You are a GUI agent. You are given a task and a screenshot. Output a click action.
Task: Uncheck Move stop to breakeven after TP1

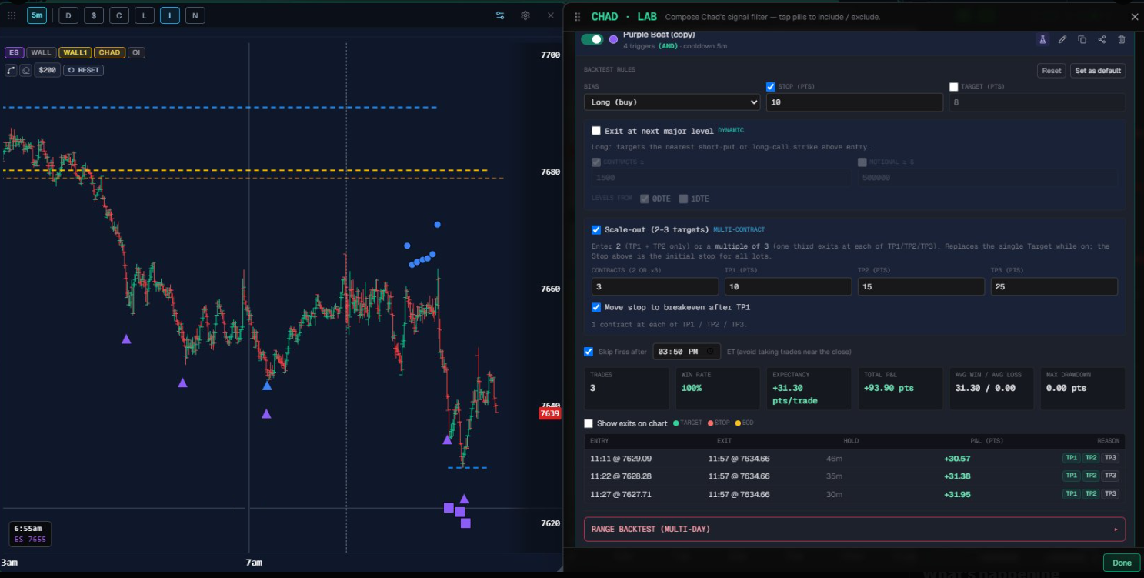pos(596,307)
